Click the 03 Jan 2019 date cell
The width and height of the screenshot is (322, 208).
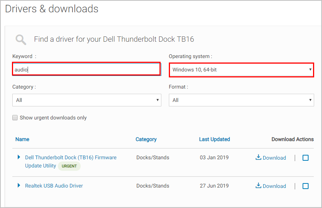tap(214, 157)
